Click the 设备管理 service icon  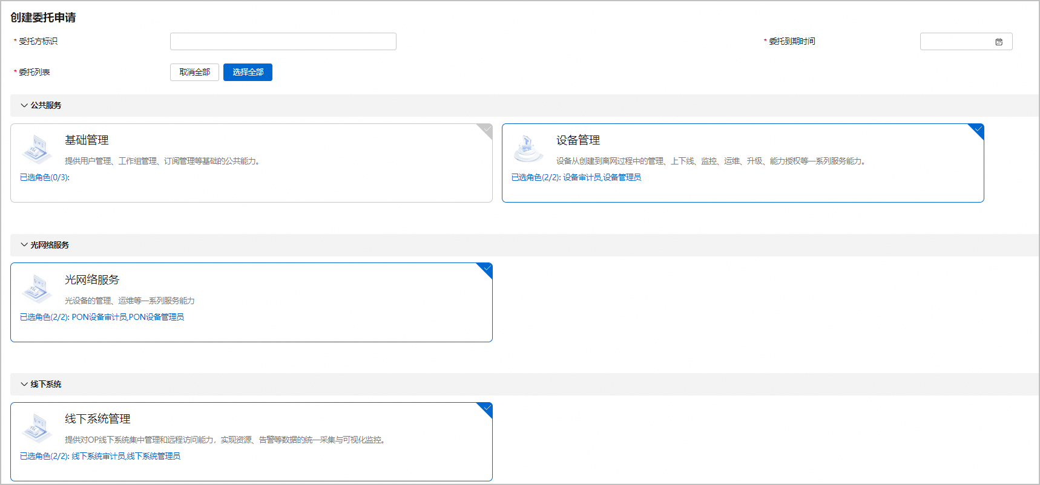[x=528, y=149]
